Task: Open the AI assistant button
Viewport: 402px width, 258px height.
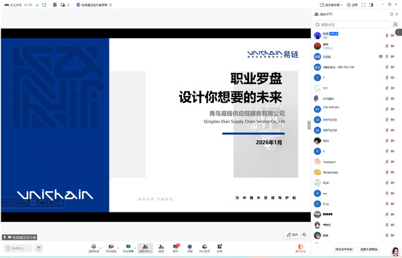Action: tap(204, 248)
